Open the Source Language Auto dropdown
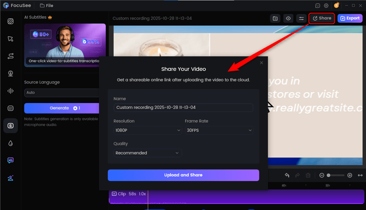Image resolution: width=366 pixels, height=210 pixels. (x=62, y=93)
